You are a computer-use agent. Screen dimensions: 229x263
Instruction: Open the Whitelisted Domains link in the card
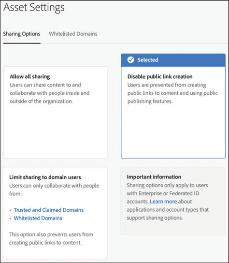pyautogui.click(x=38, y=218)
